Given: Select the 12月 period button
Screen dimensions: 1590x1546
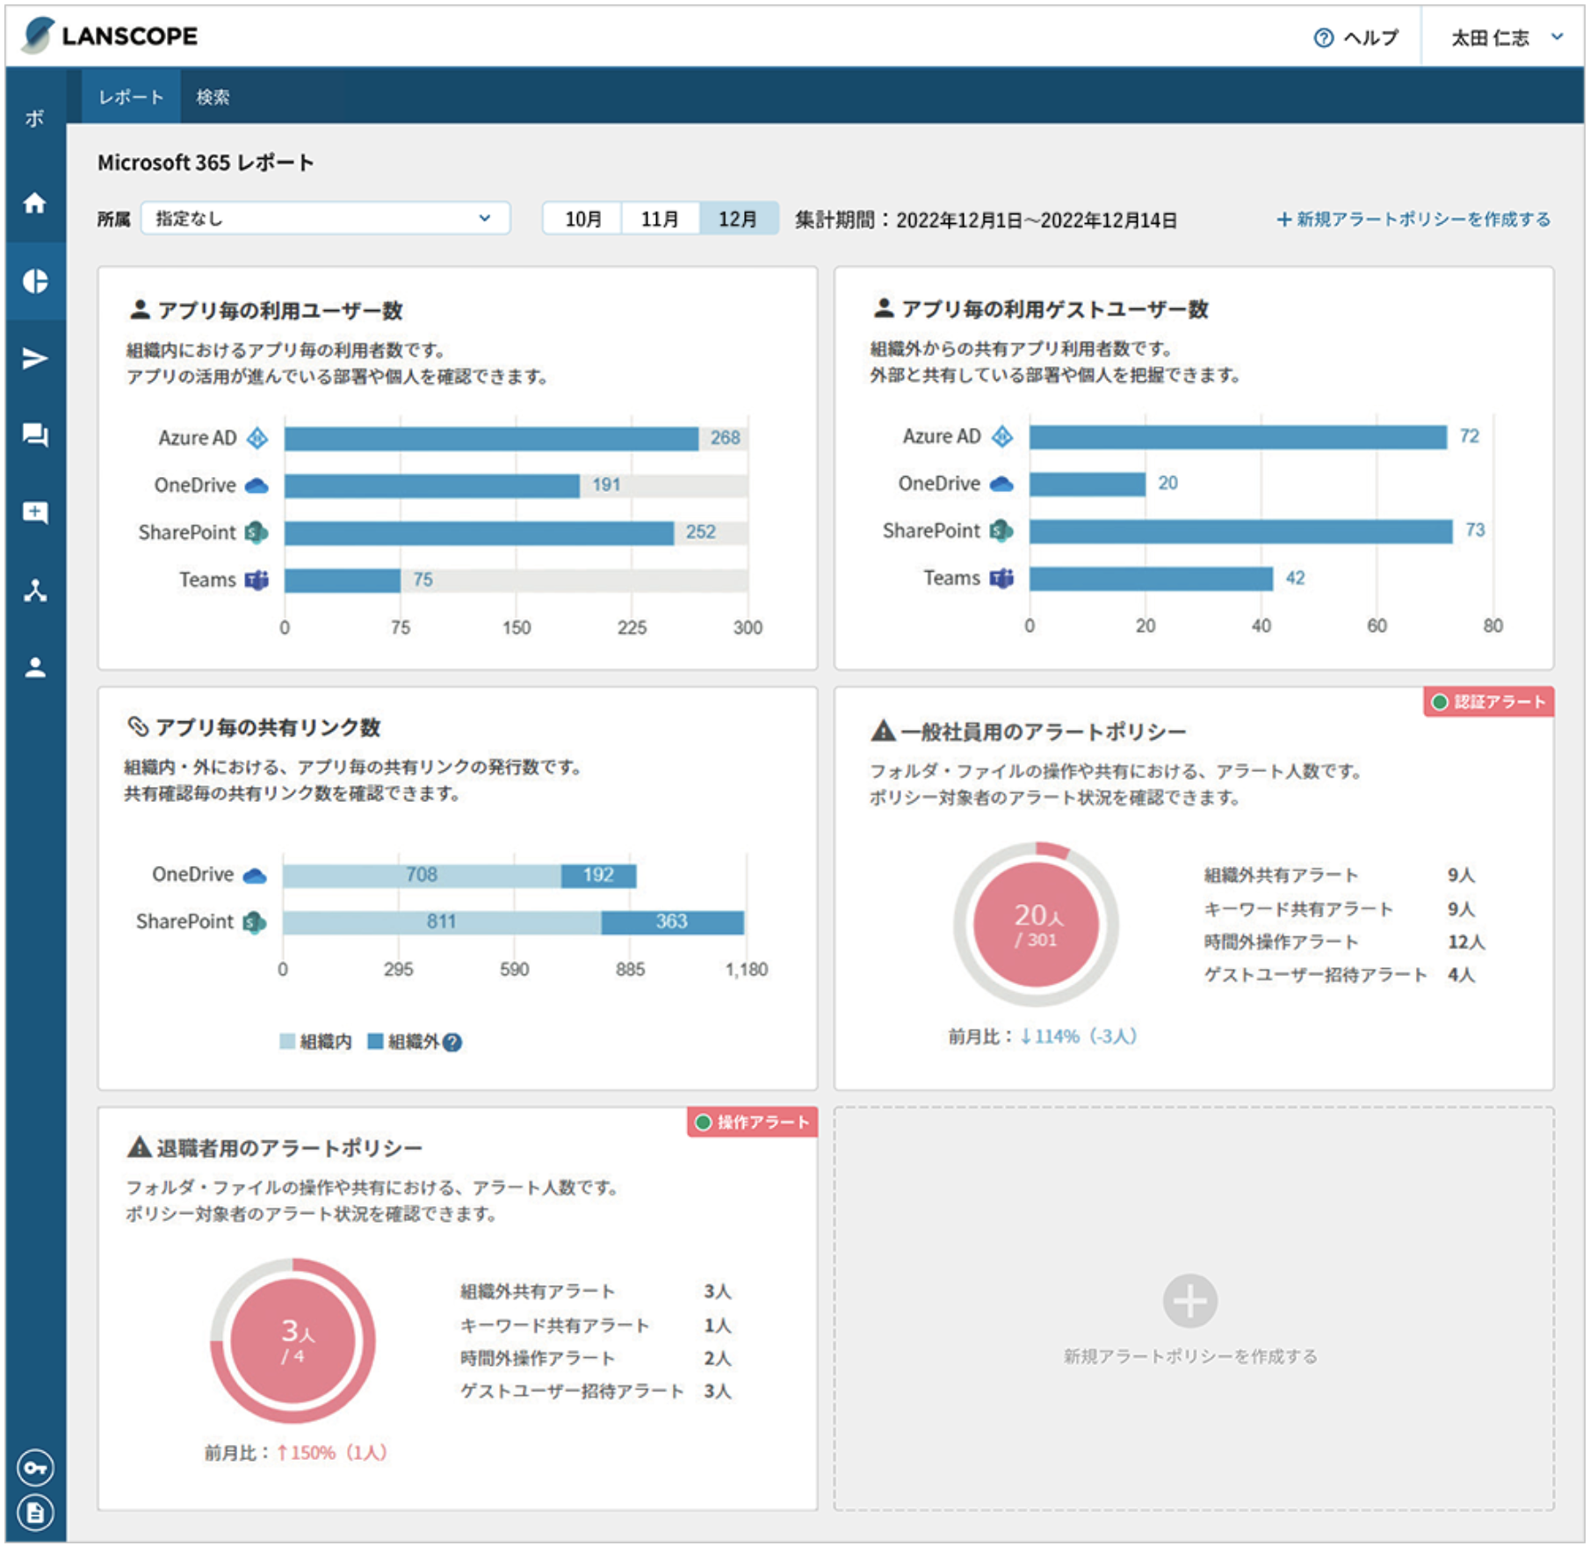Looking at the screenshot, I should pyautogui.click(x=739, y=219).
